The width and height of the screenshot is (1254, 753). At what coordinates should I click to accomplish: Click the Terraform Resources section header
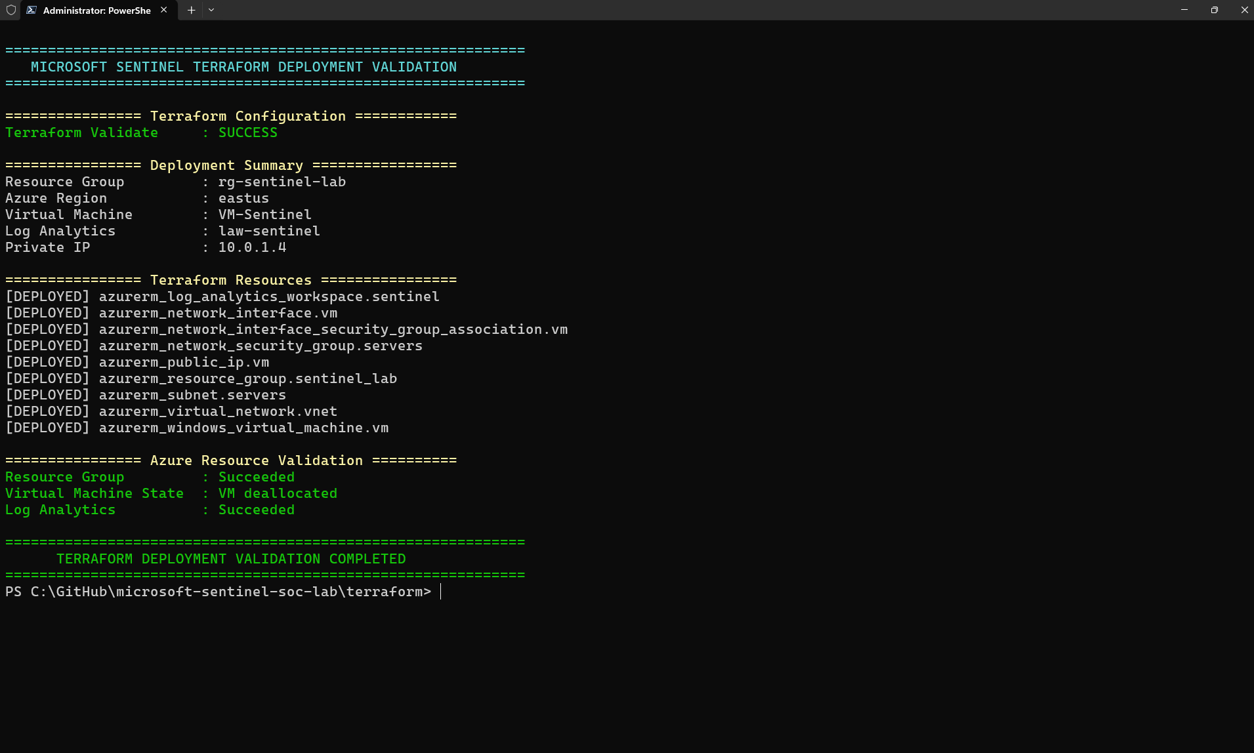(230, 280)
